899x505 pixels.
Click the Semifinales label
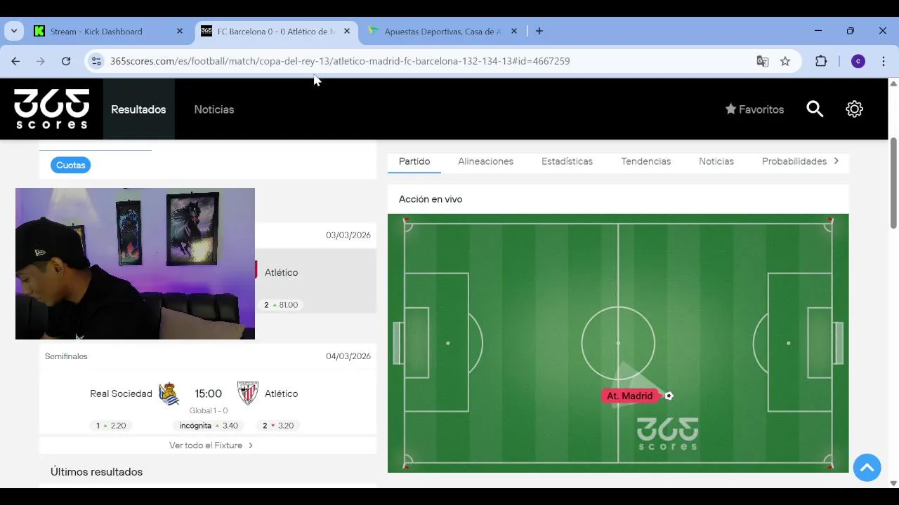point(66,356)
